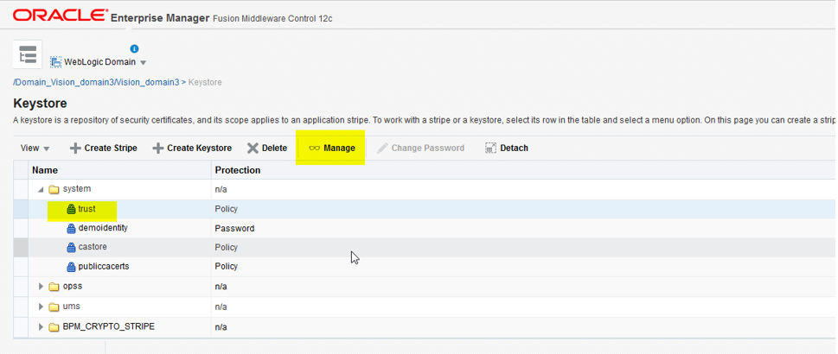Open the navigation tree icon
The height and width of the screenshot is (354, 838).
[x=28, y=54]
